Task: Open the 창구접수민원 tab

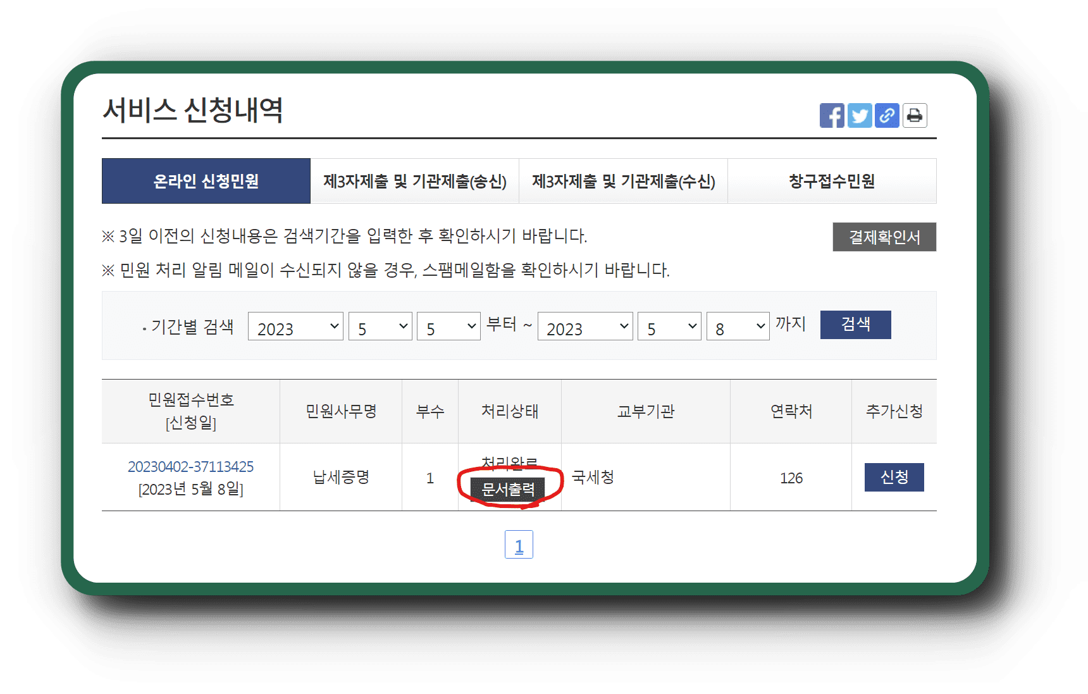Action: point(832,181)
